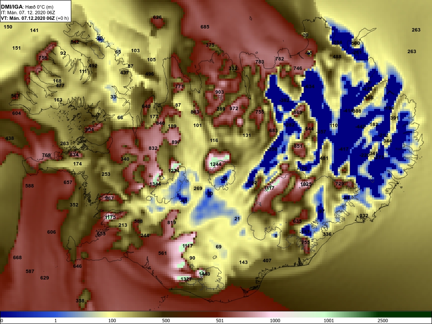The width and height of the screenshot is (432, 324).
Task: Click the value 1025 on the map
Action: (x=306, y=184)
